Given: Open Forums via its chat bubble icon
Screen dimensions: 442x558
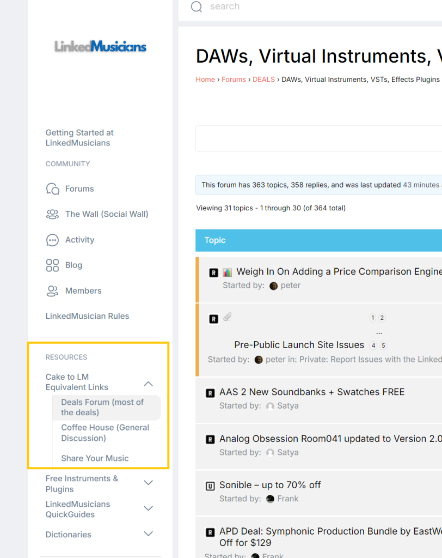Looking at the screenshot, I should 52,189.
